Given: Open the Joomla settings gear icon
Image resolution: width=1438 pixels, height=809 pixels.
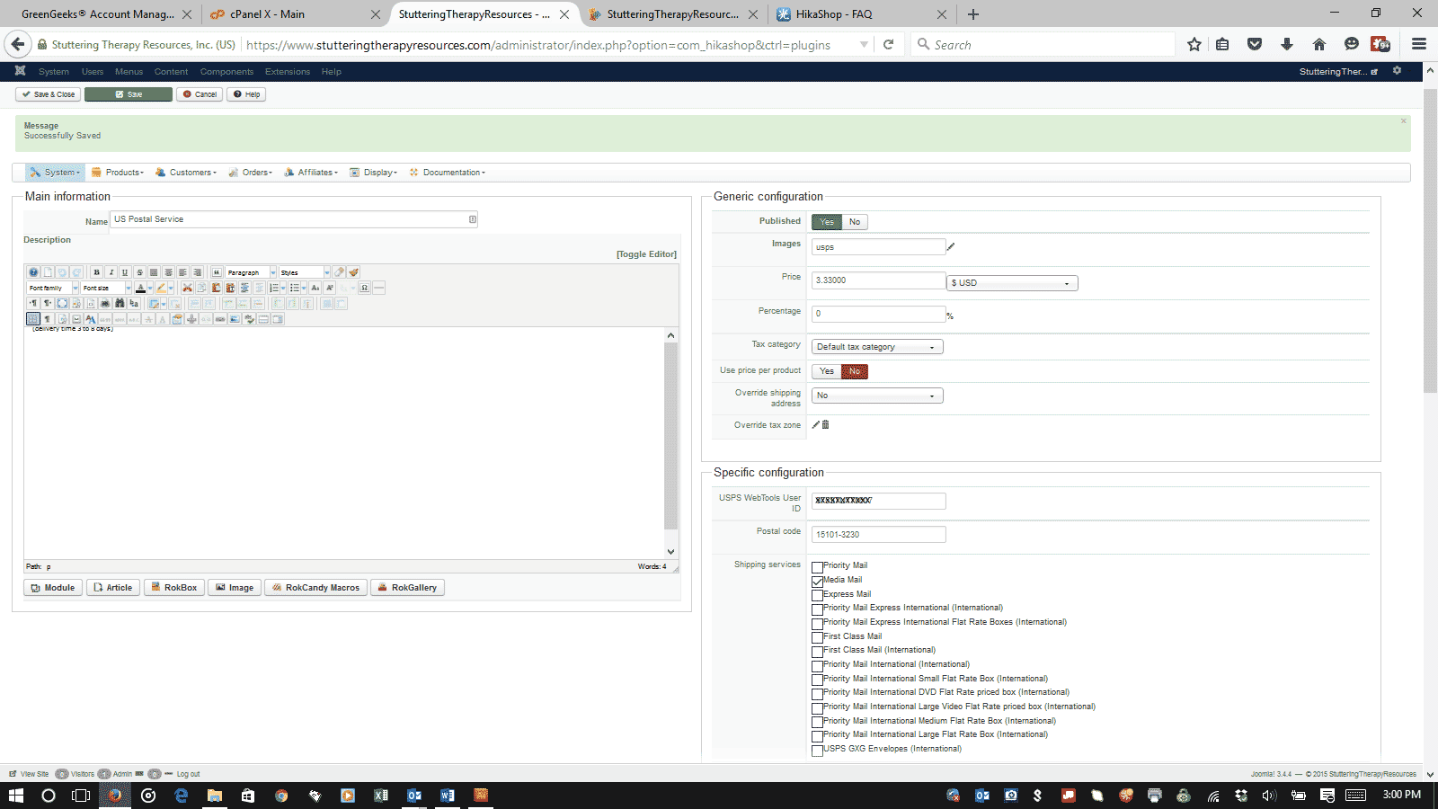Looking at the screenshot, I should 1397,71.
